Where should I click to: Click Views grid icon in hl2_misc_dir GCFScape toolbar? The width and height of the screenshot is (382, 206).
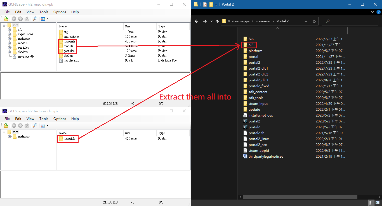click(43, 19)
